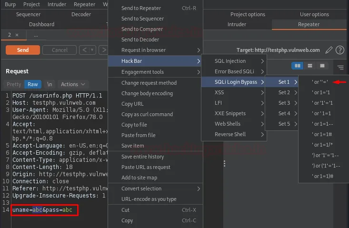
Task: Expand the Reverse Shell submenu
Action: (234, 134)
